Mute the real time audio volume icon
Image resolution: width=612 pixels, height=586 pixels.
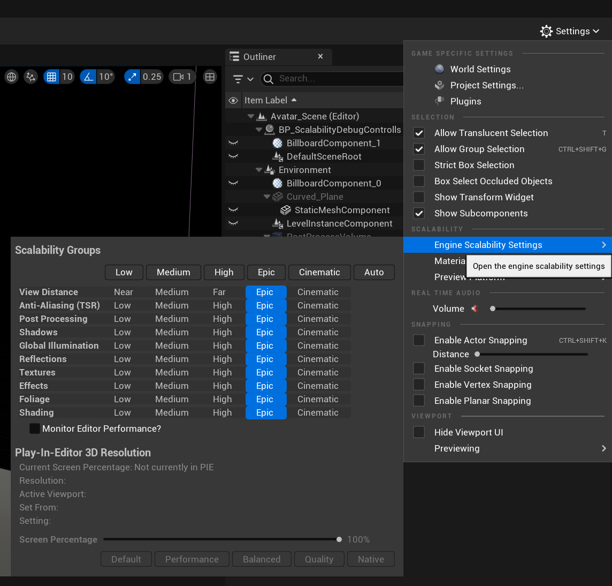[475, 309]
